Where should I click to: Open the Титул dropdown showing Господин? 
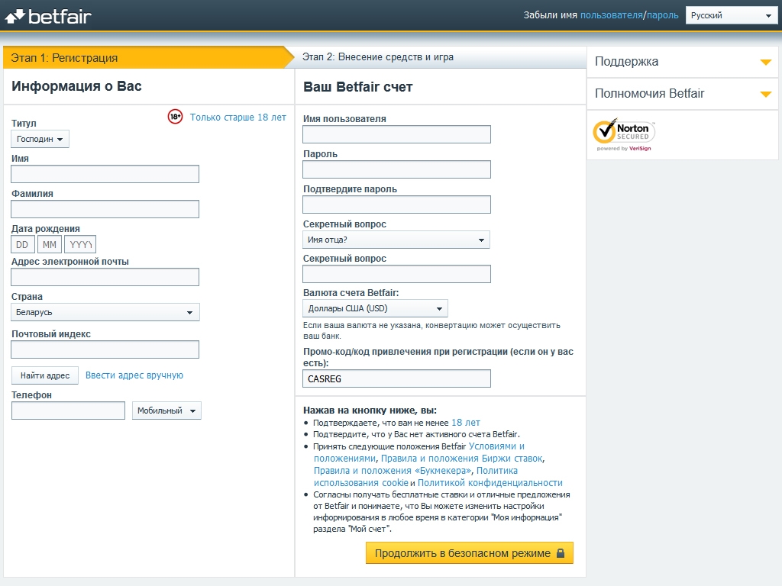pyautogui.click(x=40, y=139)
